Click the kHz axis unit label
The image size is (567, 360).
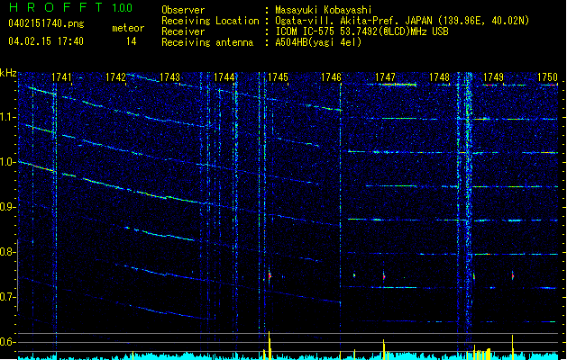point(8,73)
